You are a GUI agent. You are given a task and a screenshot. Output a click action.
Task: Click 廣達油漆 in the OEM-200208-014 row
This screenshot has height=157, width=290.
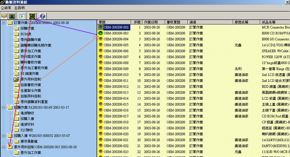[x=241, y=98]
